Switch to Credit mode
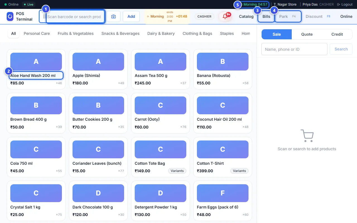 coord(337,34)
